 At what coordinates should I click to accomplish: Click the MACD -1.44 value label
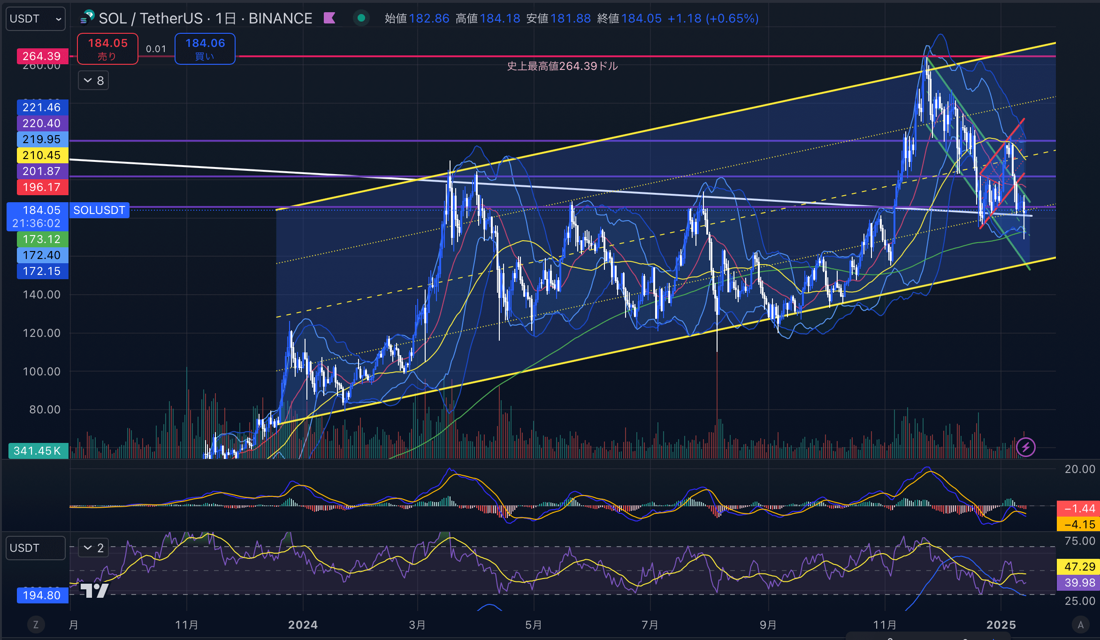1078,509
